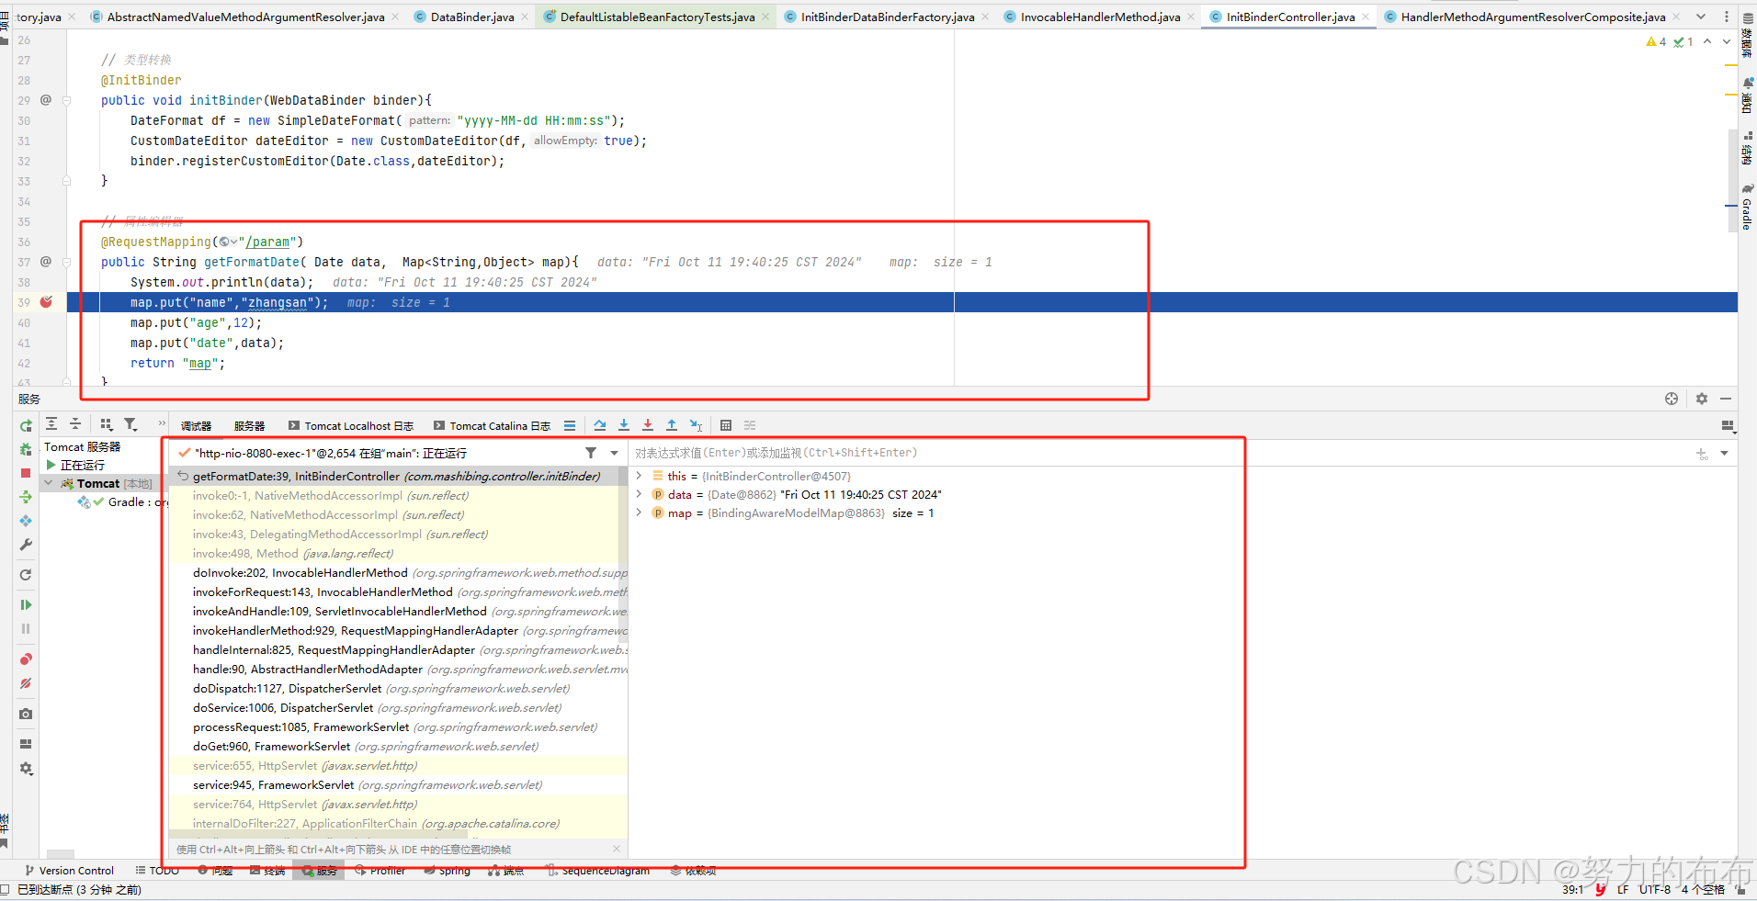Image resolution: width=1757 pixels, height=901 pixels.
Task: Click the gutter @ icon on line 29
Action: (46, 100)
